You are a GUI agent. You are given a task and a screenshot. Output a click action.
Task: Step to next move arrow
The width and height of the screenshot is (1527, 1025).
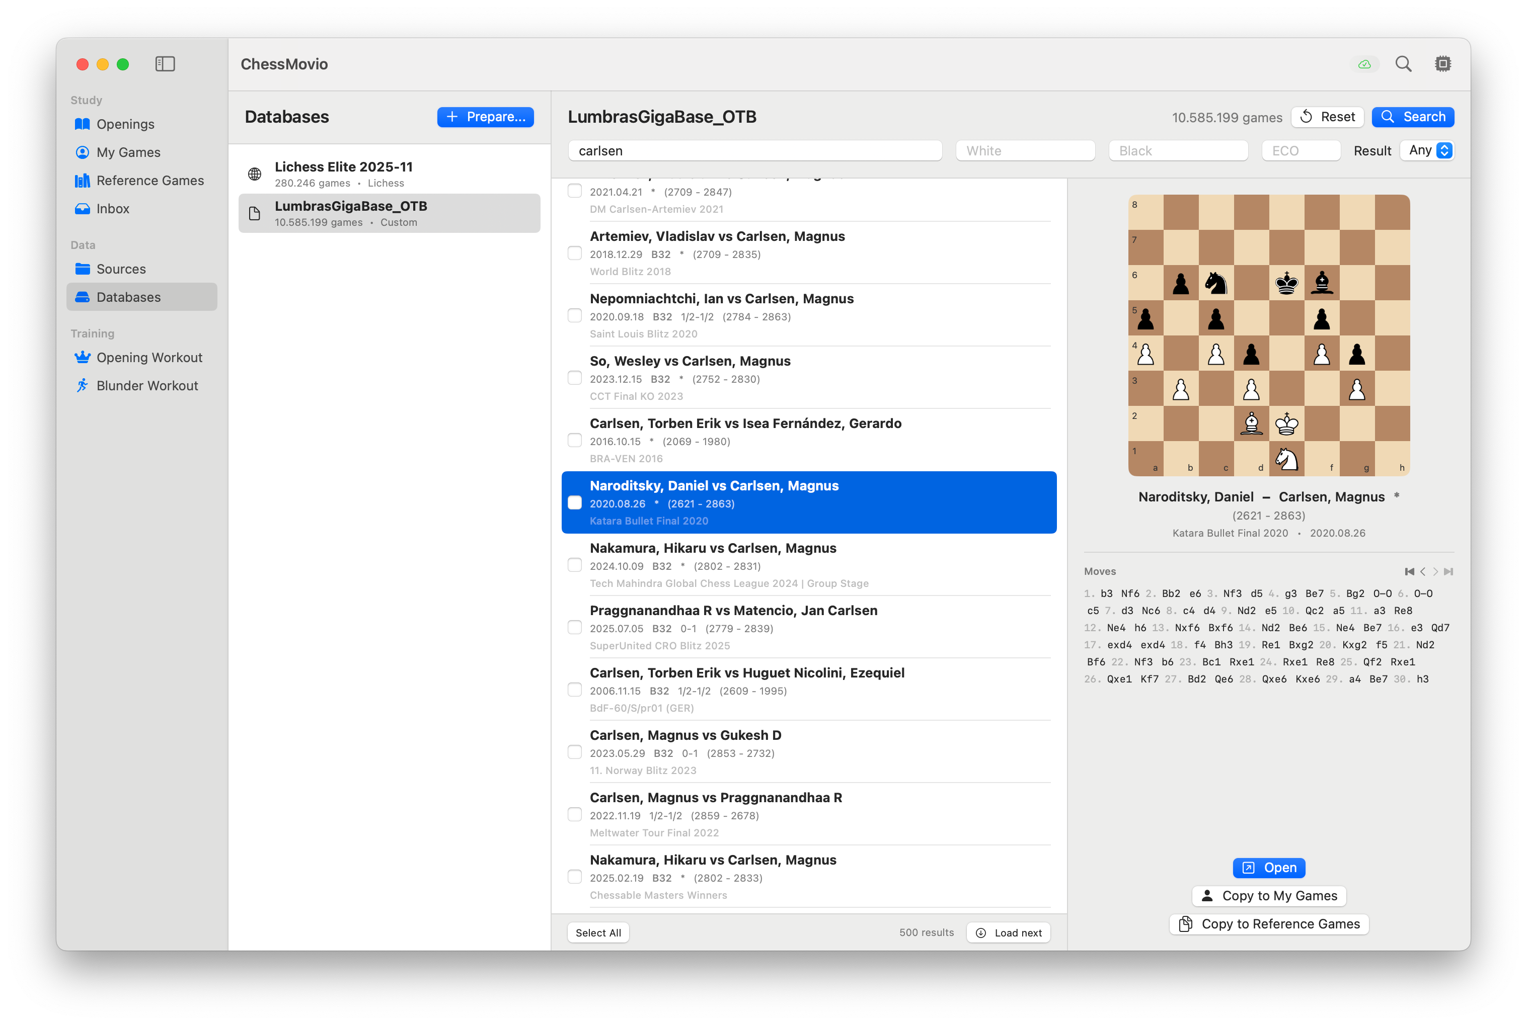(1435, 571)
